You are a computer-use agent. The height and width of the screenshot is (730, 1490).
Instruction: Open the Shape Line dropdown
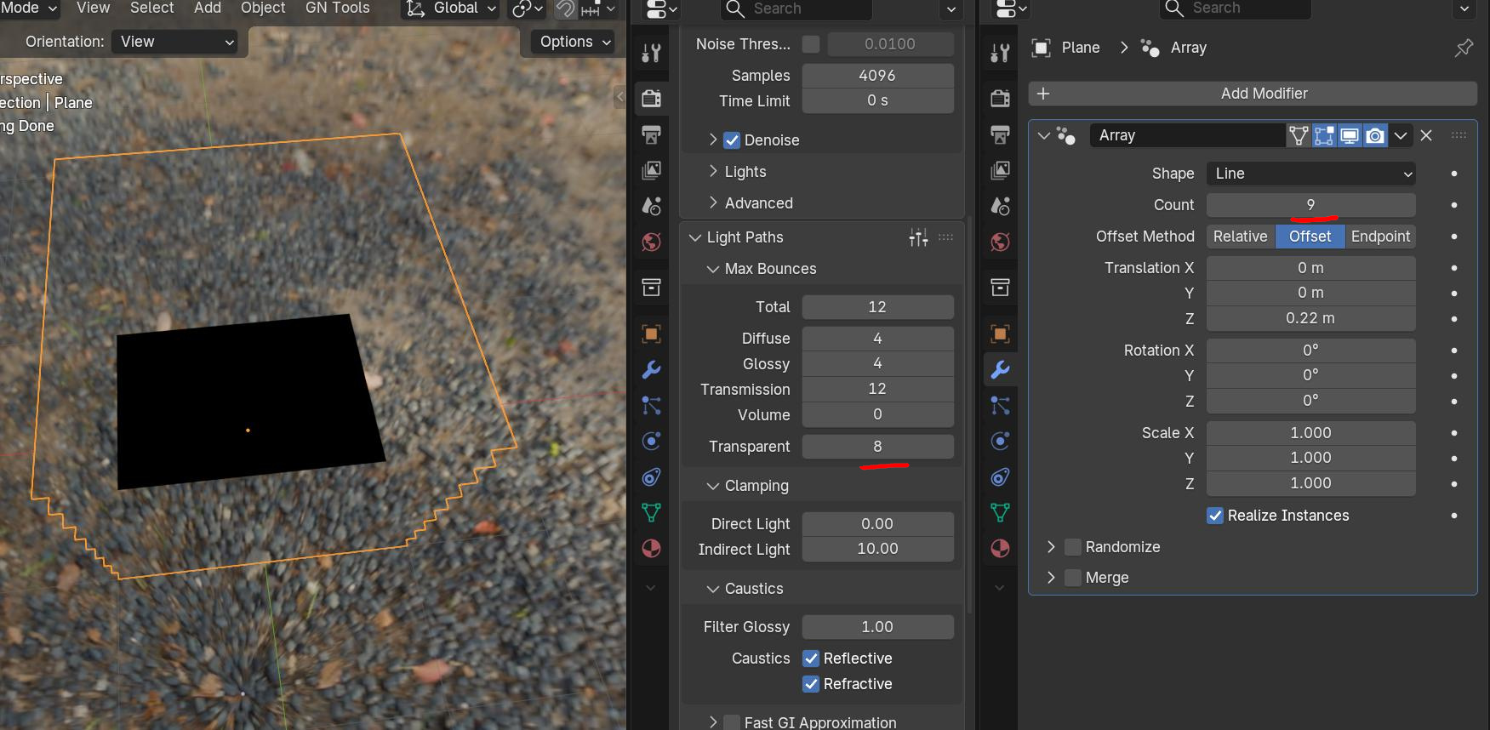tap(1310, 174)
